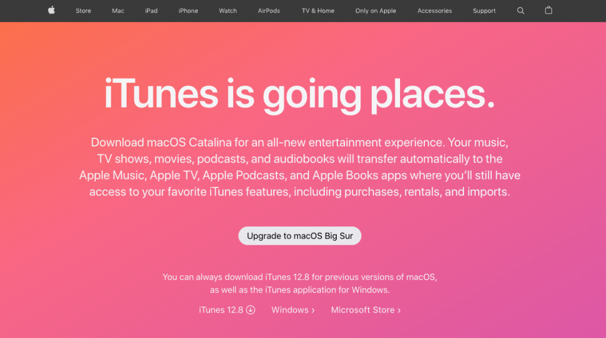
Task: Open the iPad menu
Action: coord(151,11)
